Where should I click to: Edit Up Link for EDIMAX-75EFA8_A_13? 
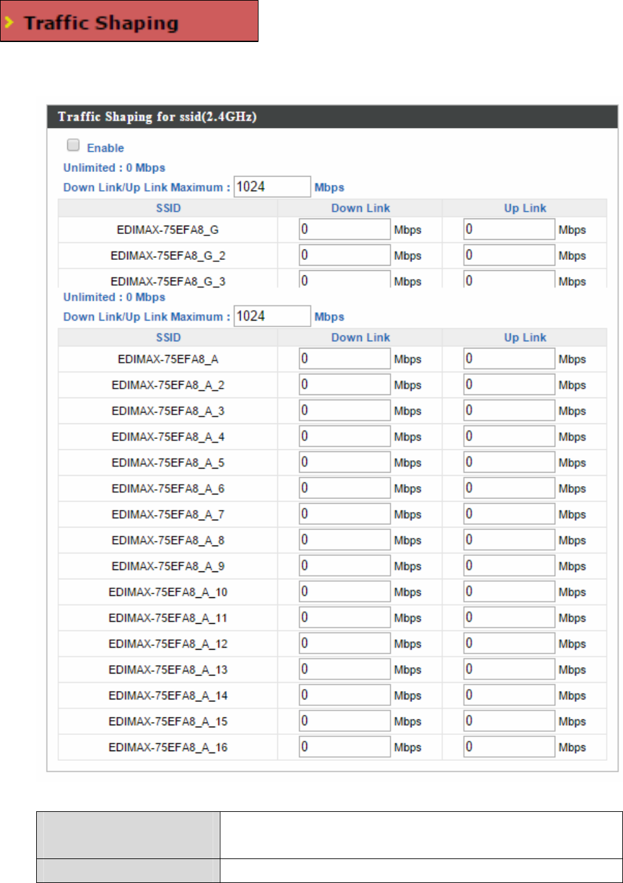click(509, 669)
